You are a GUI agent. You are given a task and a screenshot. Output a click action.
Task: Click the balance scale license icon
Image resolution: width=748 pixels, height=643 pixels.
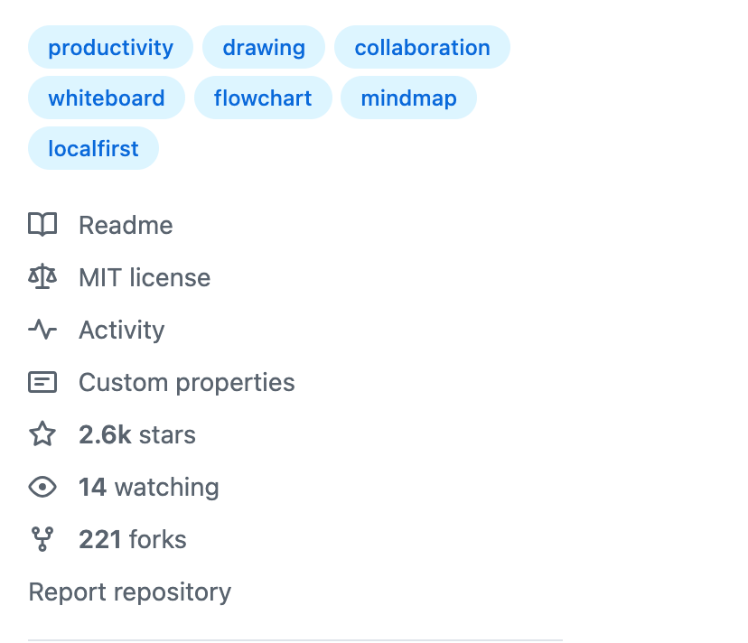42,277
